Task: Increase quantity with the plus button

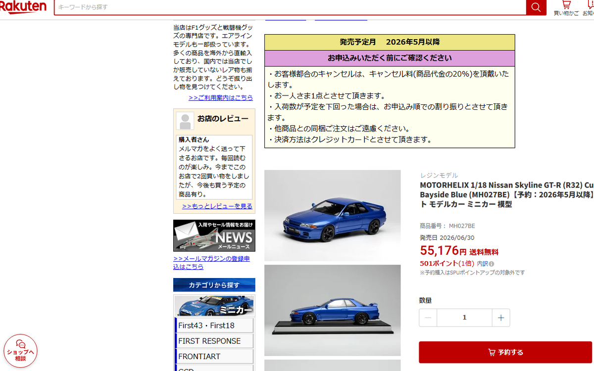Action: (501, 318)
